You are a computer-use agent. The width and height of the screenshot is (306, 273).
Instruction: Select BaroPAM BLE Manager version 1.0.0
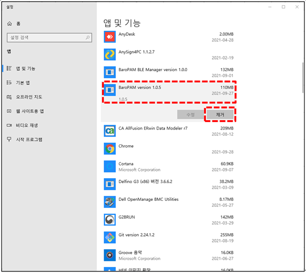[153, 70]
